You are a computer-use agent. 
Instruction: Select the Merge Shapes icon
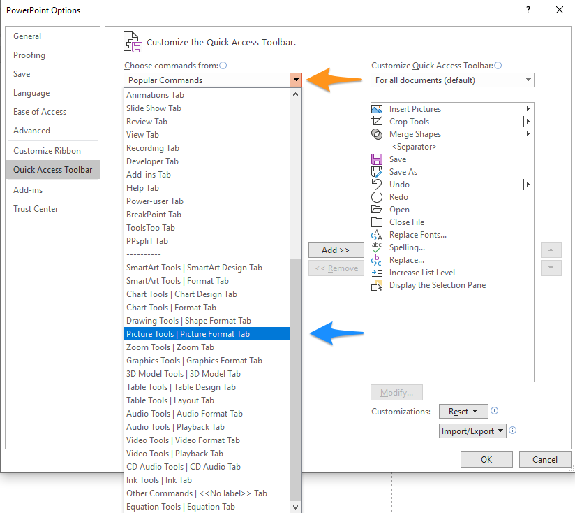377,134
